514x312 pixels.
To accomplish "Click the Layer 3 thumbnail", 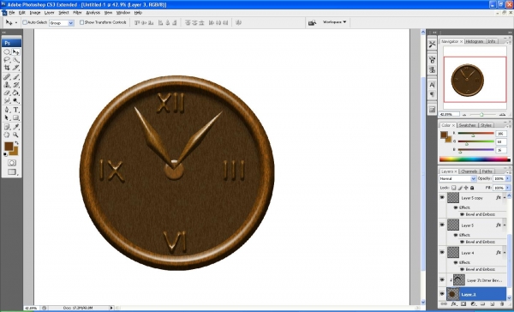I will [452, 294].
